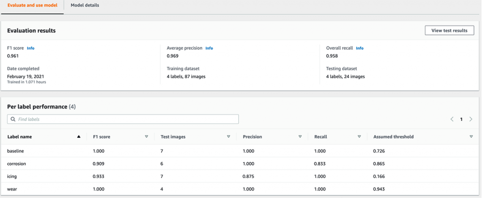The width and height of the screenshot is (482, 198).
Task: Select page number 1 in pagination
Action: tap(461, 119)
